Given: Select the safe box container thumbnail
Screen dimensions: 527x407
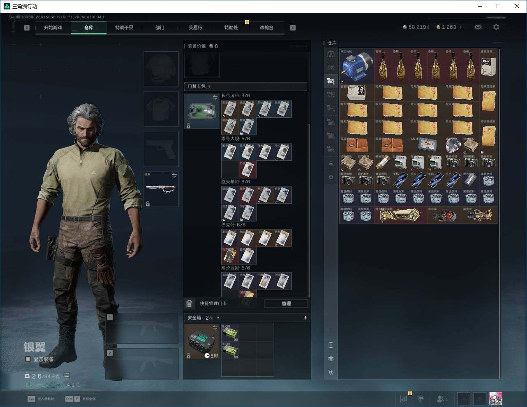Looking at the screenshot, I should 202,341.
